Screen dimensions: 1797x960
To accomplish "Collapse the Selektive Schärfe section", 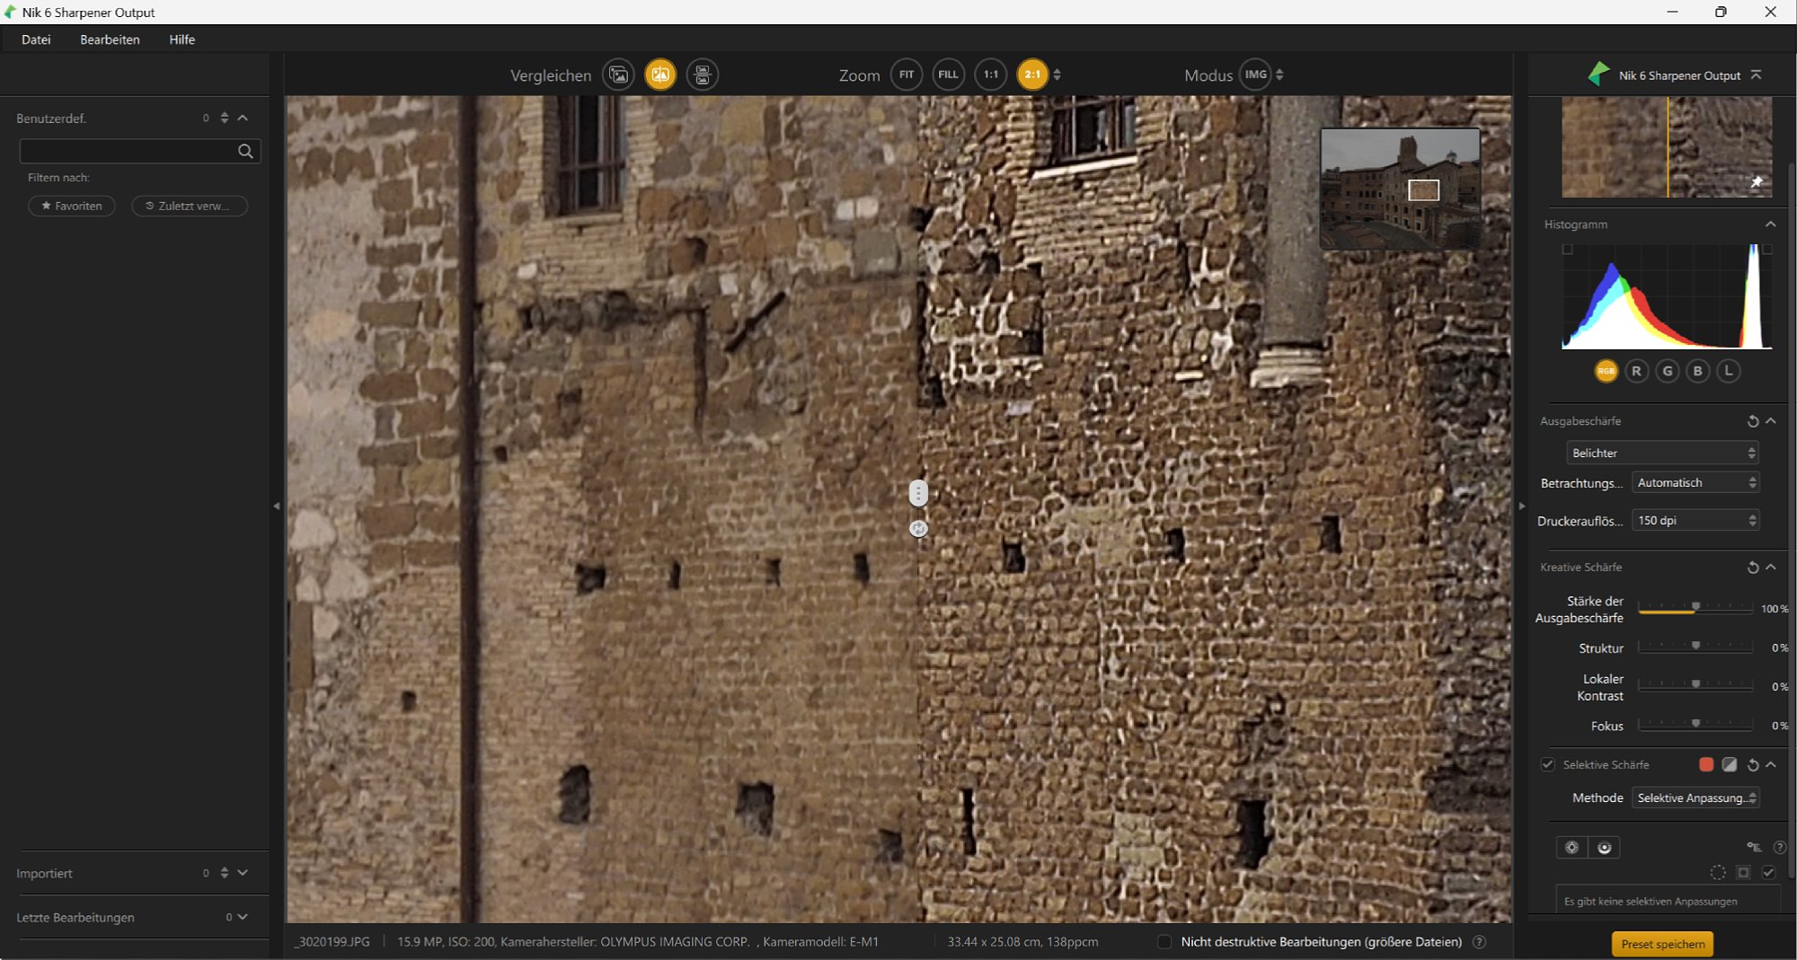I will pyautogui.click(x=1770, y=765).
